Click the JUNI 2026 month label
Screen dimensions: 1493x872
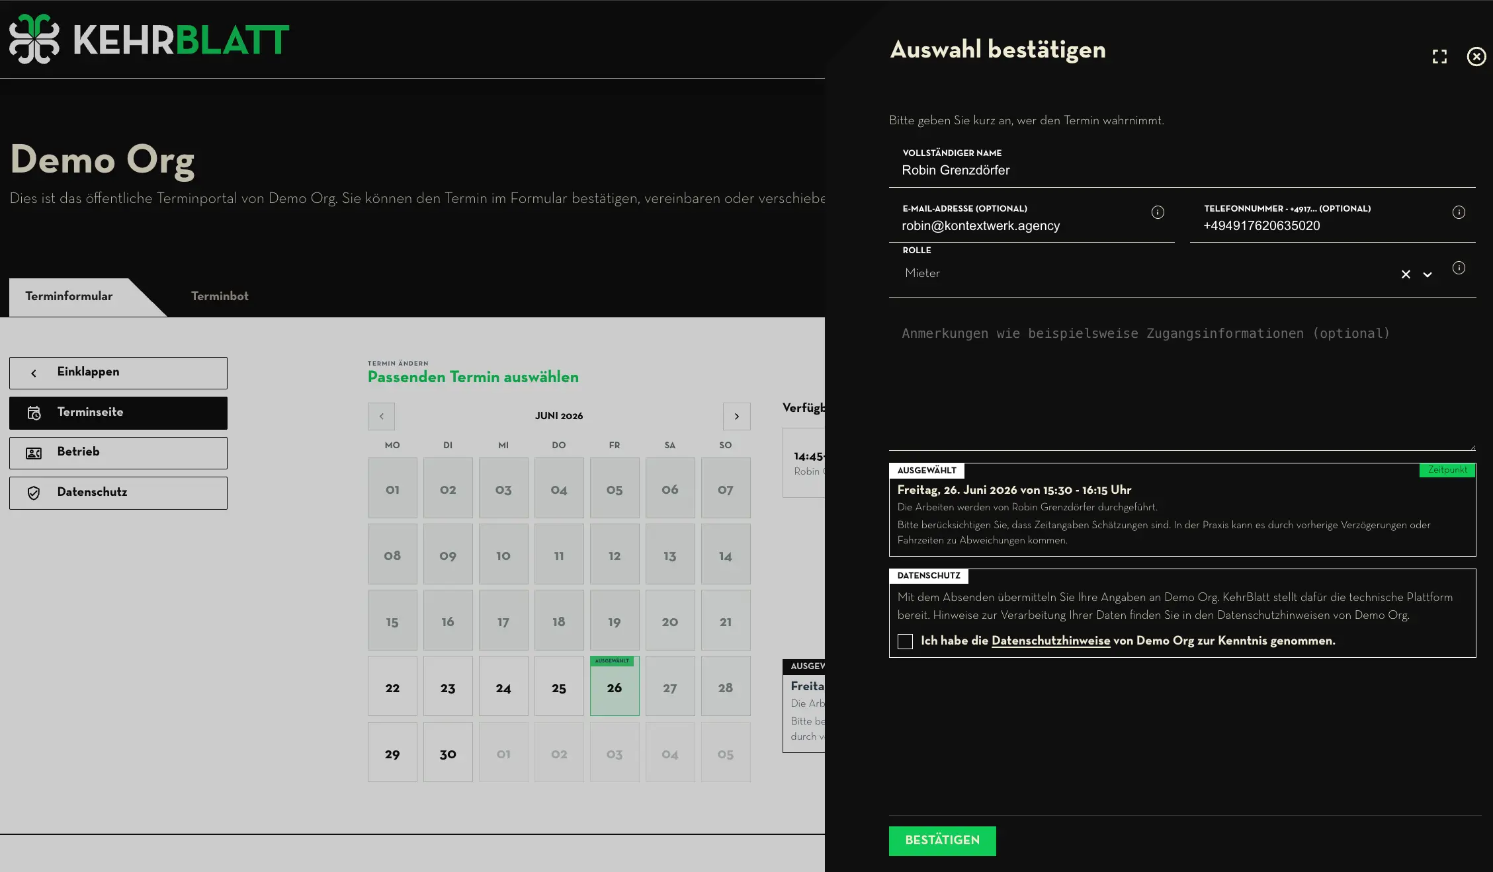559,416
